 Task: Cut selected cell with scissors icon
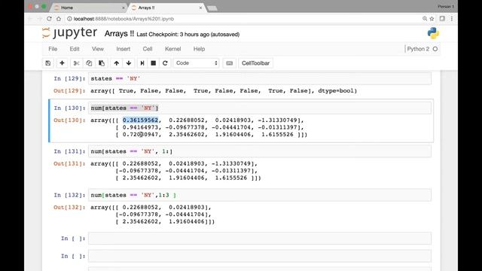click(77, 63)
